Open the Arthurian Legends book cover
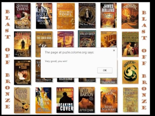Screen dimensions: 155x116 130,44
